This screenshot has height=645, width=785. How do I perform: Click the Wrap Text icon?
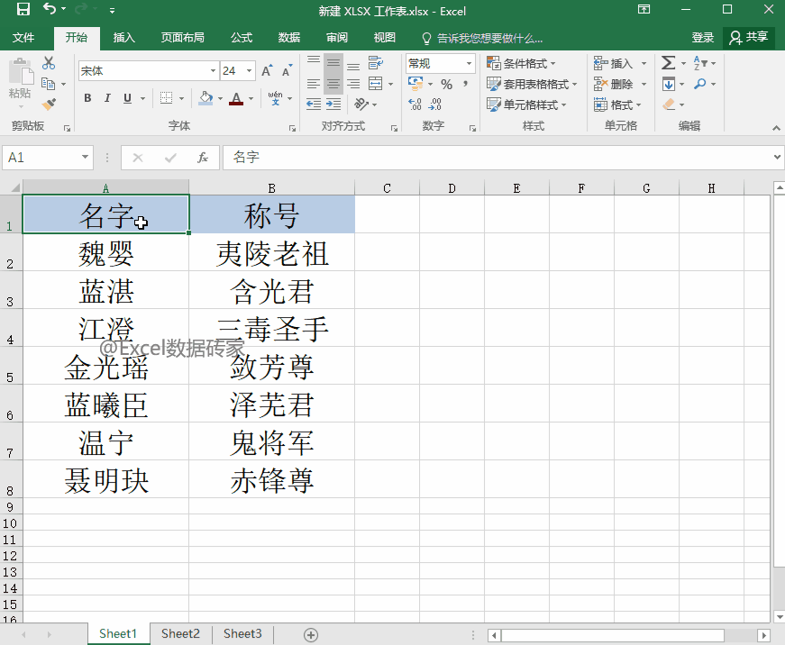coord(376,62)
